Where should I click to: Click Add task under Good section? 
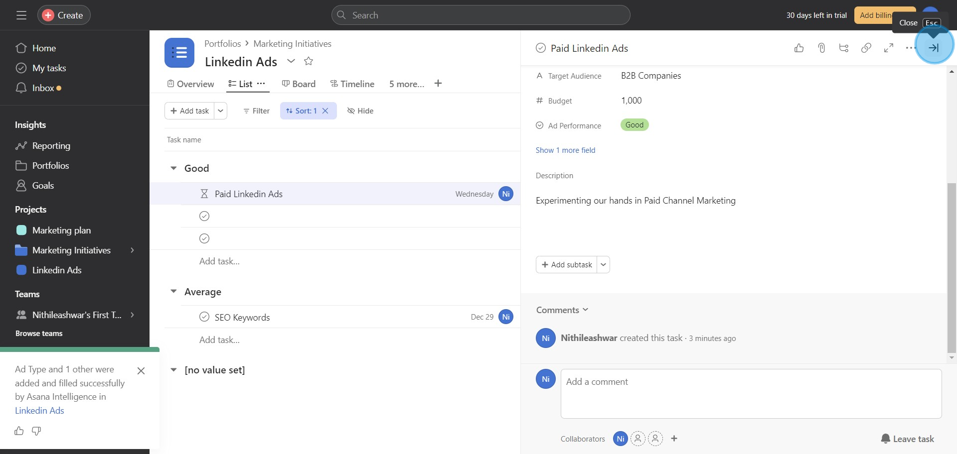219,261
